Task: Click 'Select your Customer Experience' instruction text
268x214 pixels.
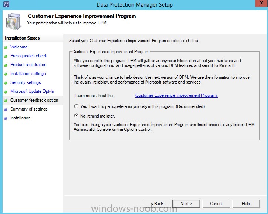Action: pyautogui.click(x=134, y=41)
